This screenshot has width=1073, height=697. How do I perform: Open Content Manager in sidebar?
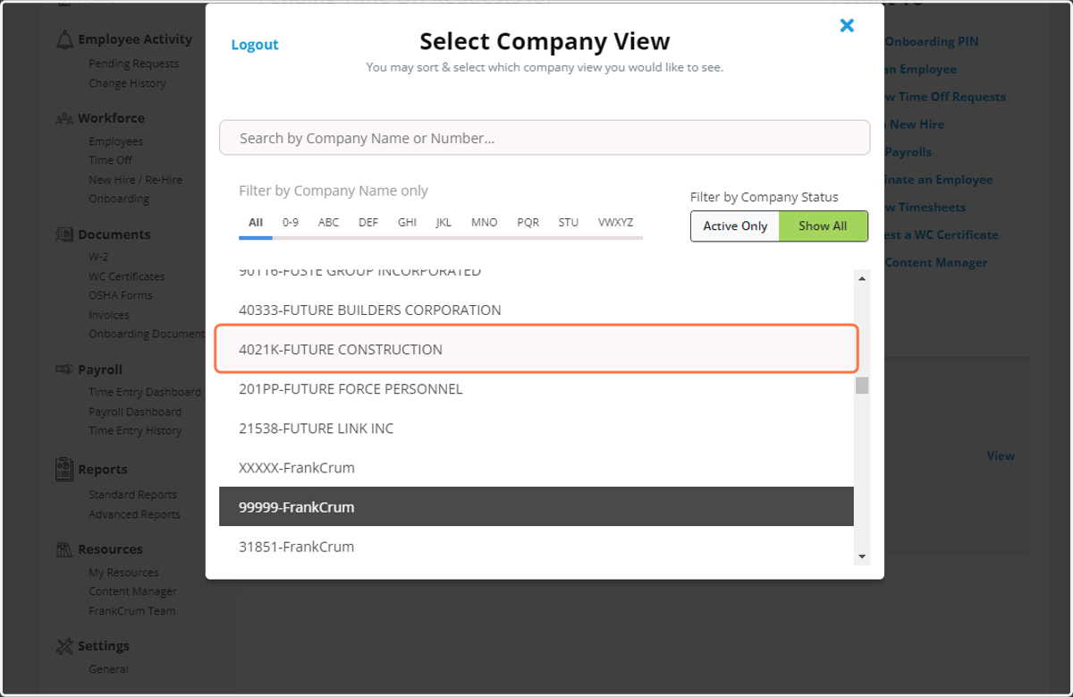pyautogui.click(x=132, y=591)
